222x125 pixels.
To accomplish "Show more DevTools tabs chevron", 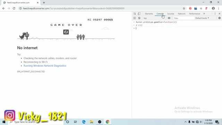I will (204, 14).
